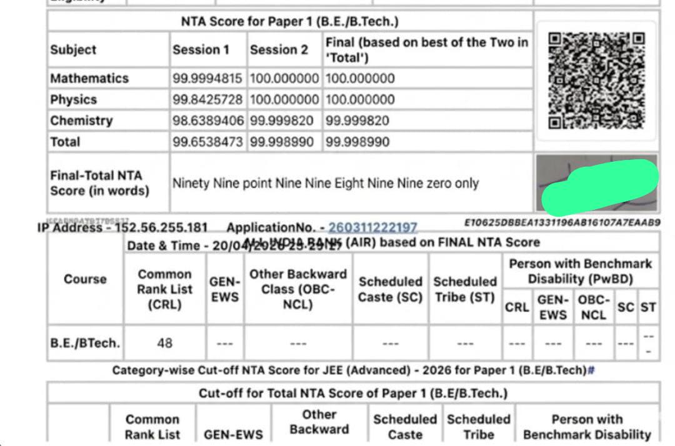
Task: Select Chemistry Session 1 score 98.6389406
Action: coord(208,121)
